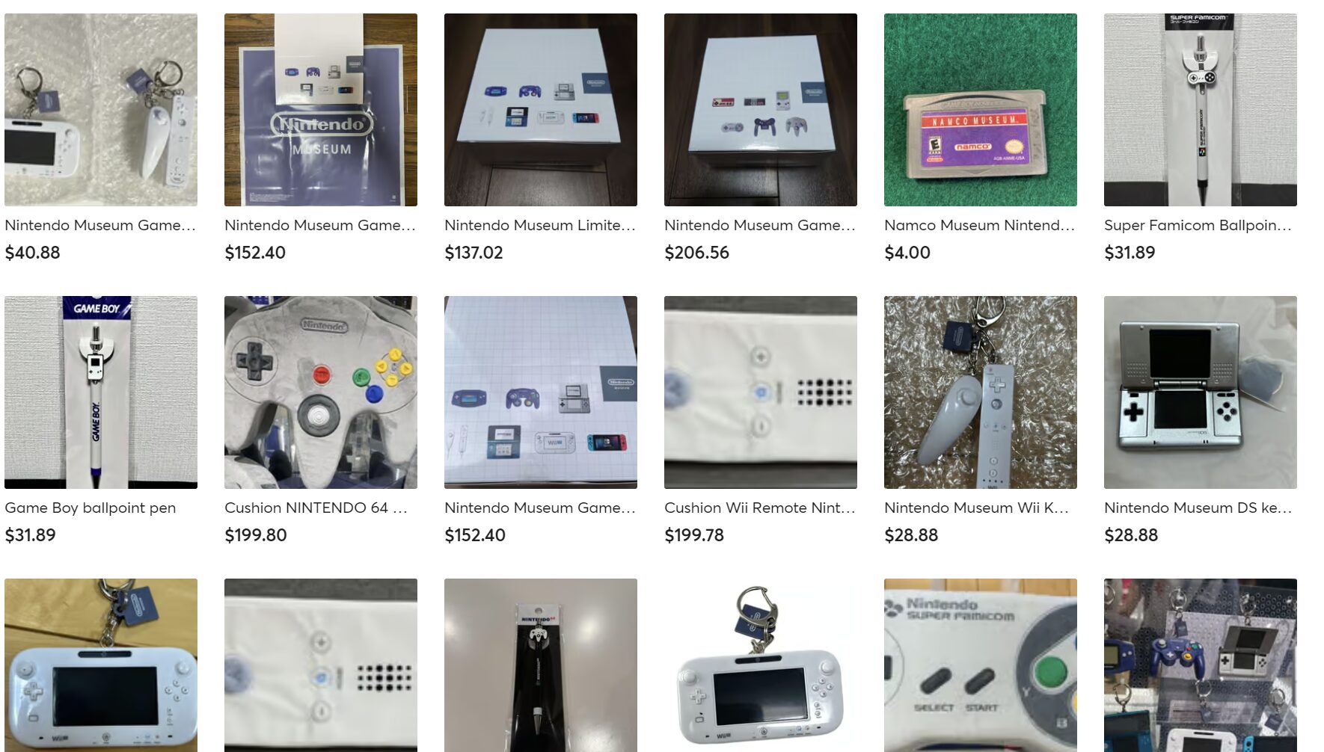View the Nintendo 64 cushion photo
This screenshot has height=752, width=1324.
click(x=321, y=392)
